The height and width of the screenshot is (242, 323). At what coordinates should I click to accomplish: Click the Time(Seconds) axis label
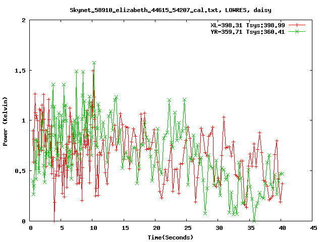tap(171, 237)
